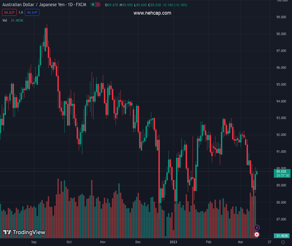
Task: Click the 99.000 price scale label
Action: [x=282, y=17]
